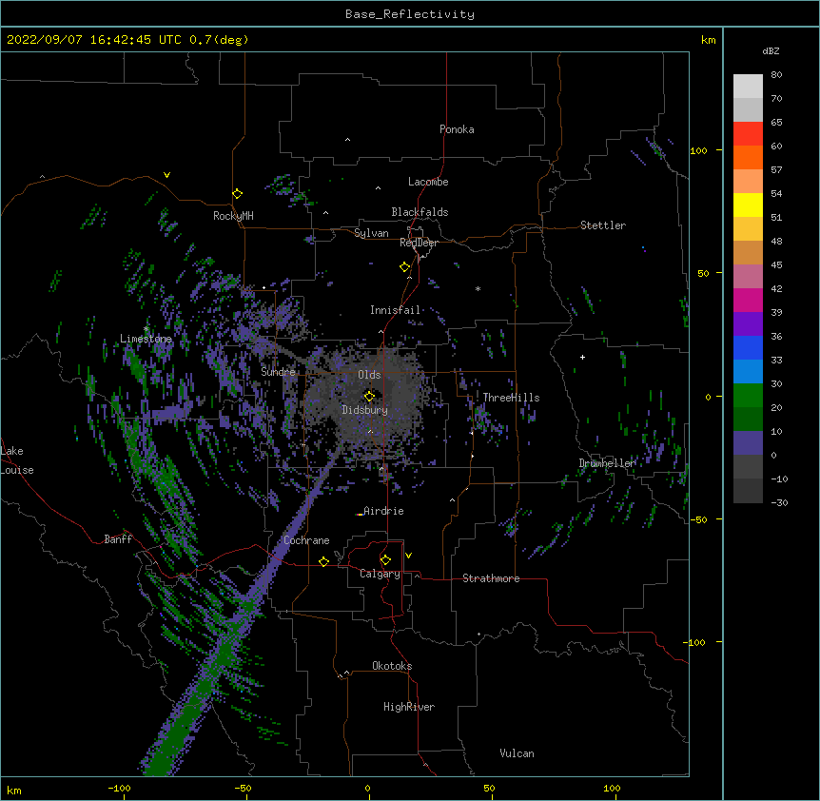Select the yellow diamond marker south of RedDeer
The height and width of the screenshot is (801, 820).
(x=404, y=267)
